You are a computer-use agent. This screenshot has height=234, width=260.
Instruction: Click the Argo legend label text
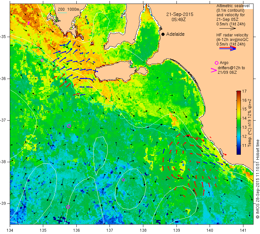click(224, 63)
